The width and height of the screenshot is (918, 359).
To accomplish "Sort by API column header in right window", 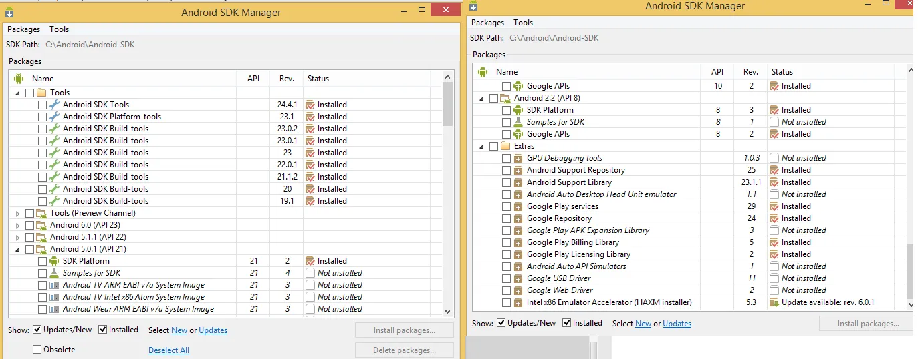I will (x=717, y=72).
